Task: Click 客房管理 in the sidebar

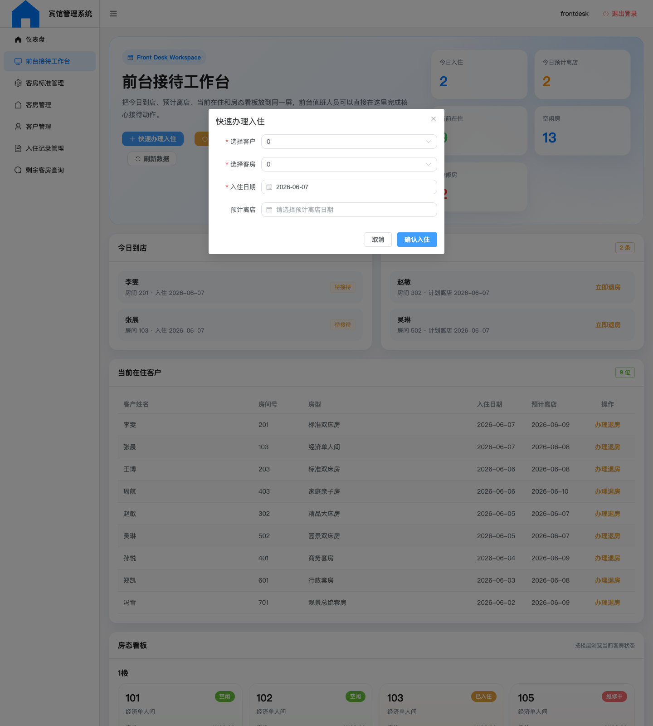Action: click(x=50, y=105)
